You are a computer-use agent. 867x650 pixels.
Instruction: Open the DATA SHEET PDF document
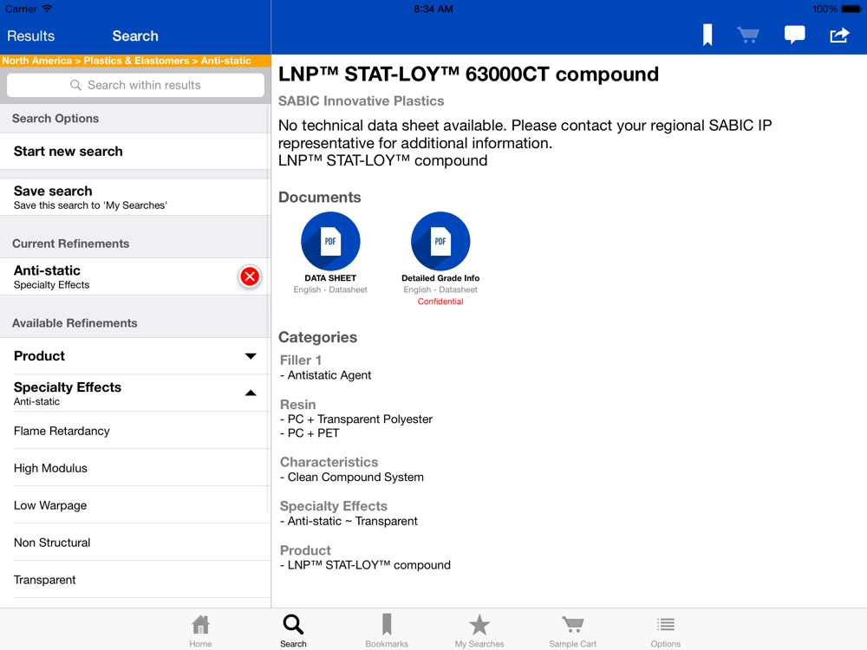click(330, 242)
